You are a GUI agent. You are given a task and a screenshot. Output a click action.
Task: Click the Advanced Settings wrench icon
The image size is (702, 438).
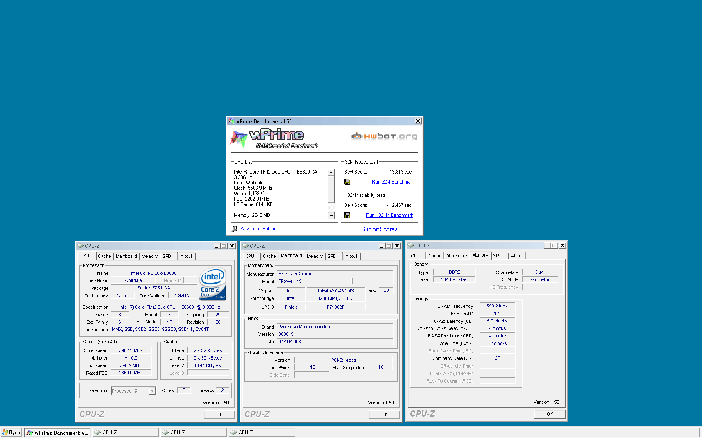234,229
